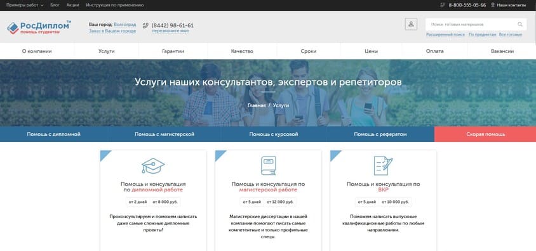536x251 pixels.
Task: Open the Акции link
Action: click(73, 5)
